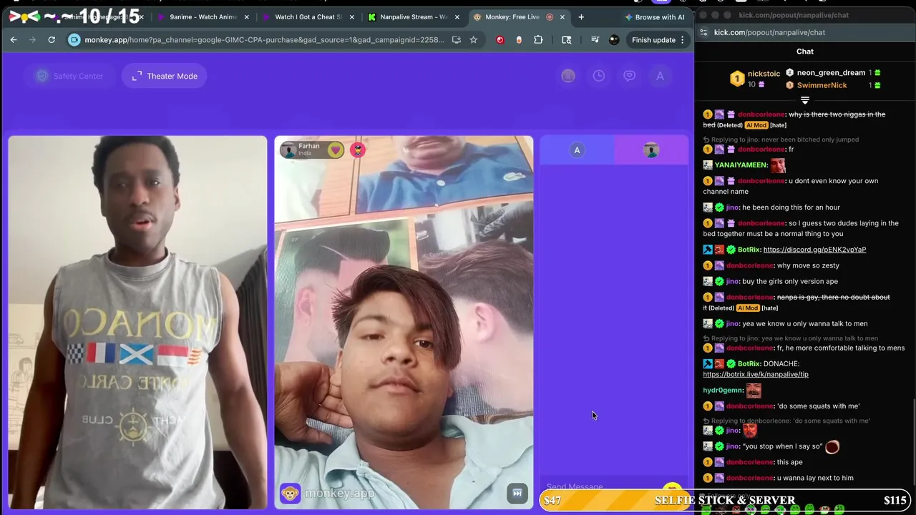Viewport: 916px width, 515px height.
Task: Click the kick.com popout chat address bar
Action: 769,32
